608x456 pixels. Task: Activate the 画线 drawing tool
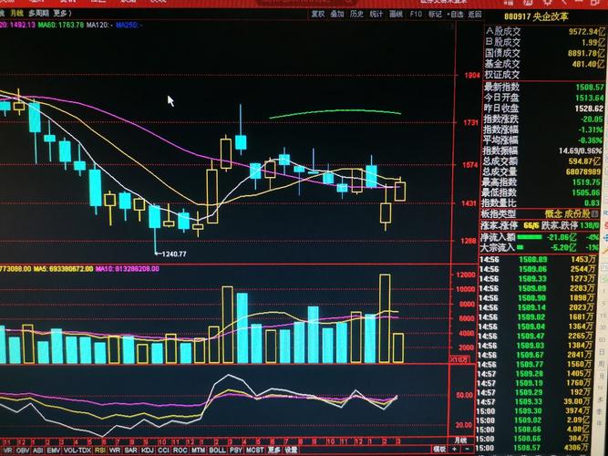pyautogui.click(x=396, y=14)
